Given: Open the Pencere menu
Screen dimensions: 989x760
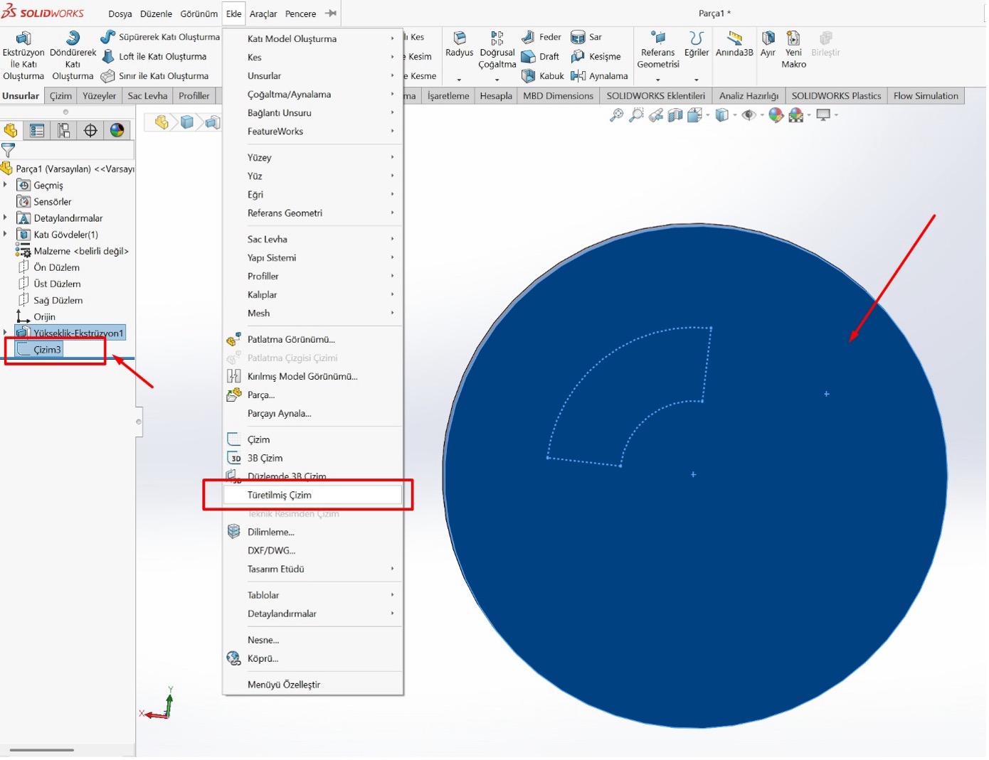Looking at the screenshot, I should [x=301, y=13].
